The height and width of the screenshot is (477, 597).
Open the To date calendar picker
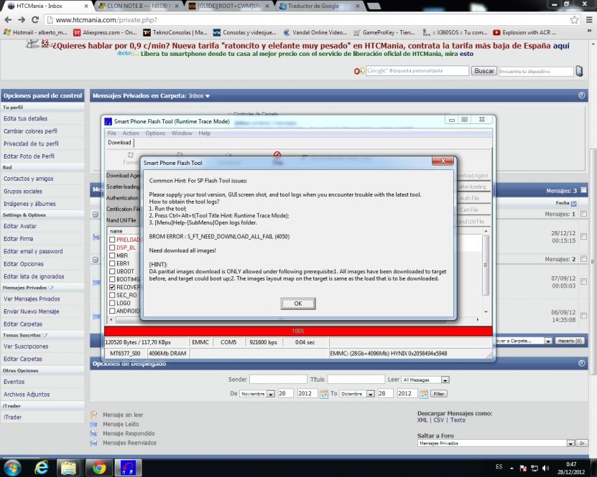423,394
